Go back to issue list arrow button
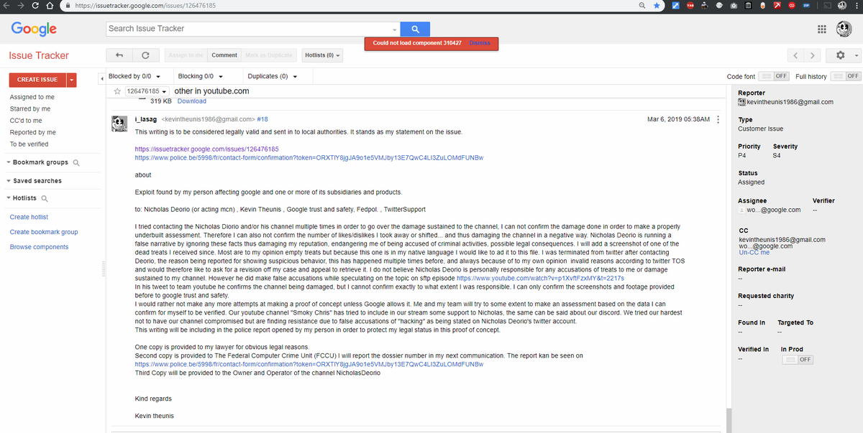The image size is (863, 433). pos(119,55)
